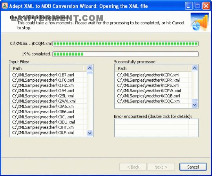212x176 pixels.
Task: Select K1V4.xml in Input Files
Action: point(43,91)
